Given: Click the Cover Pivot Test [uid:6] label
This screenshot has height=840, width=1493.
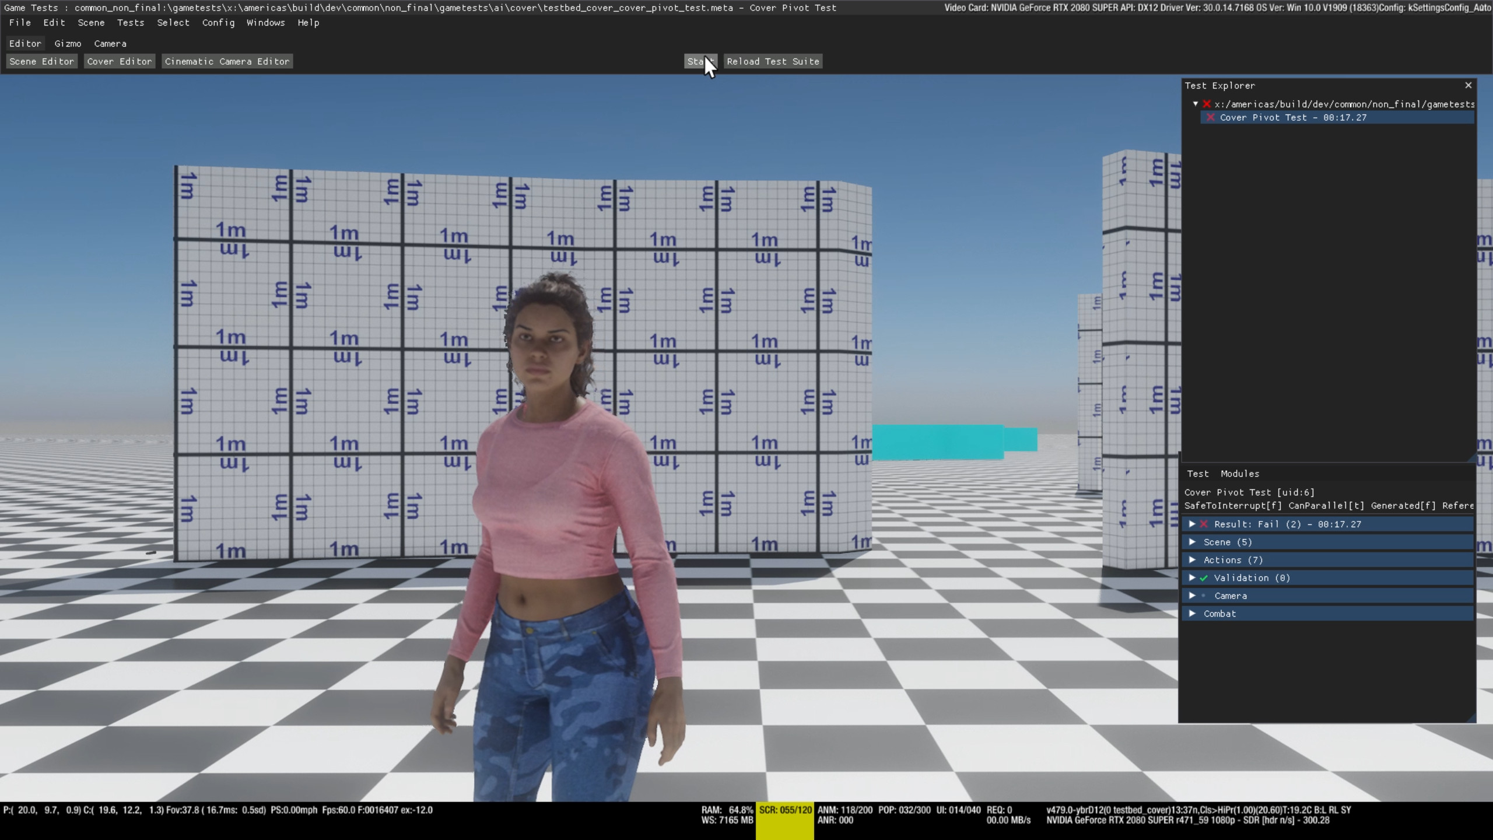Looking at the screenshot, I should [1249, 492].
